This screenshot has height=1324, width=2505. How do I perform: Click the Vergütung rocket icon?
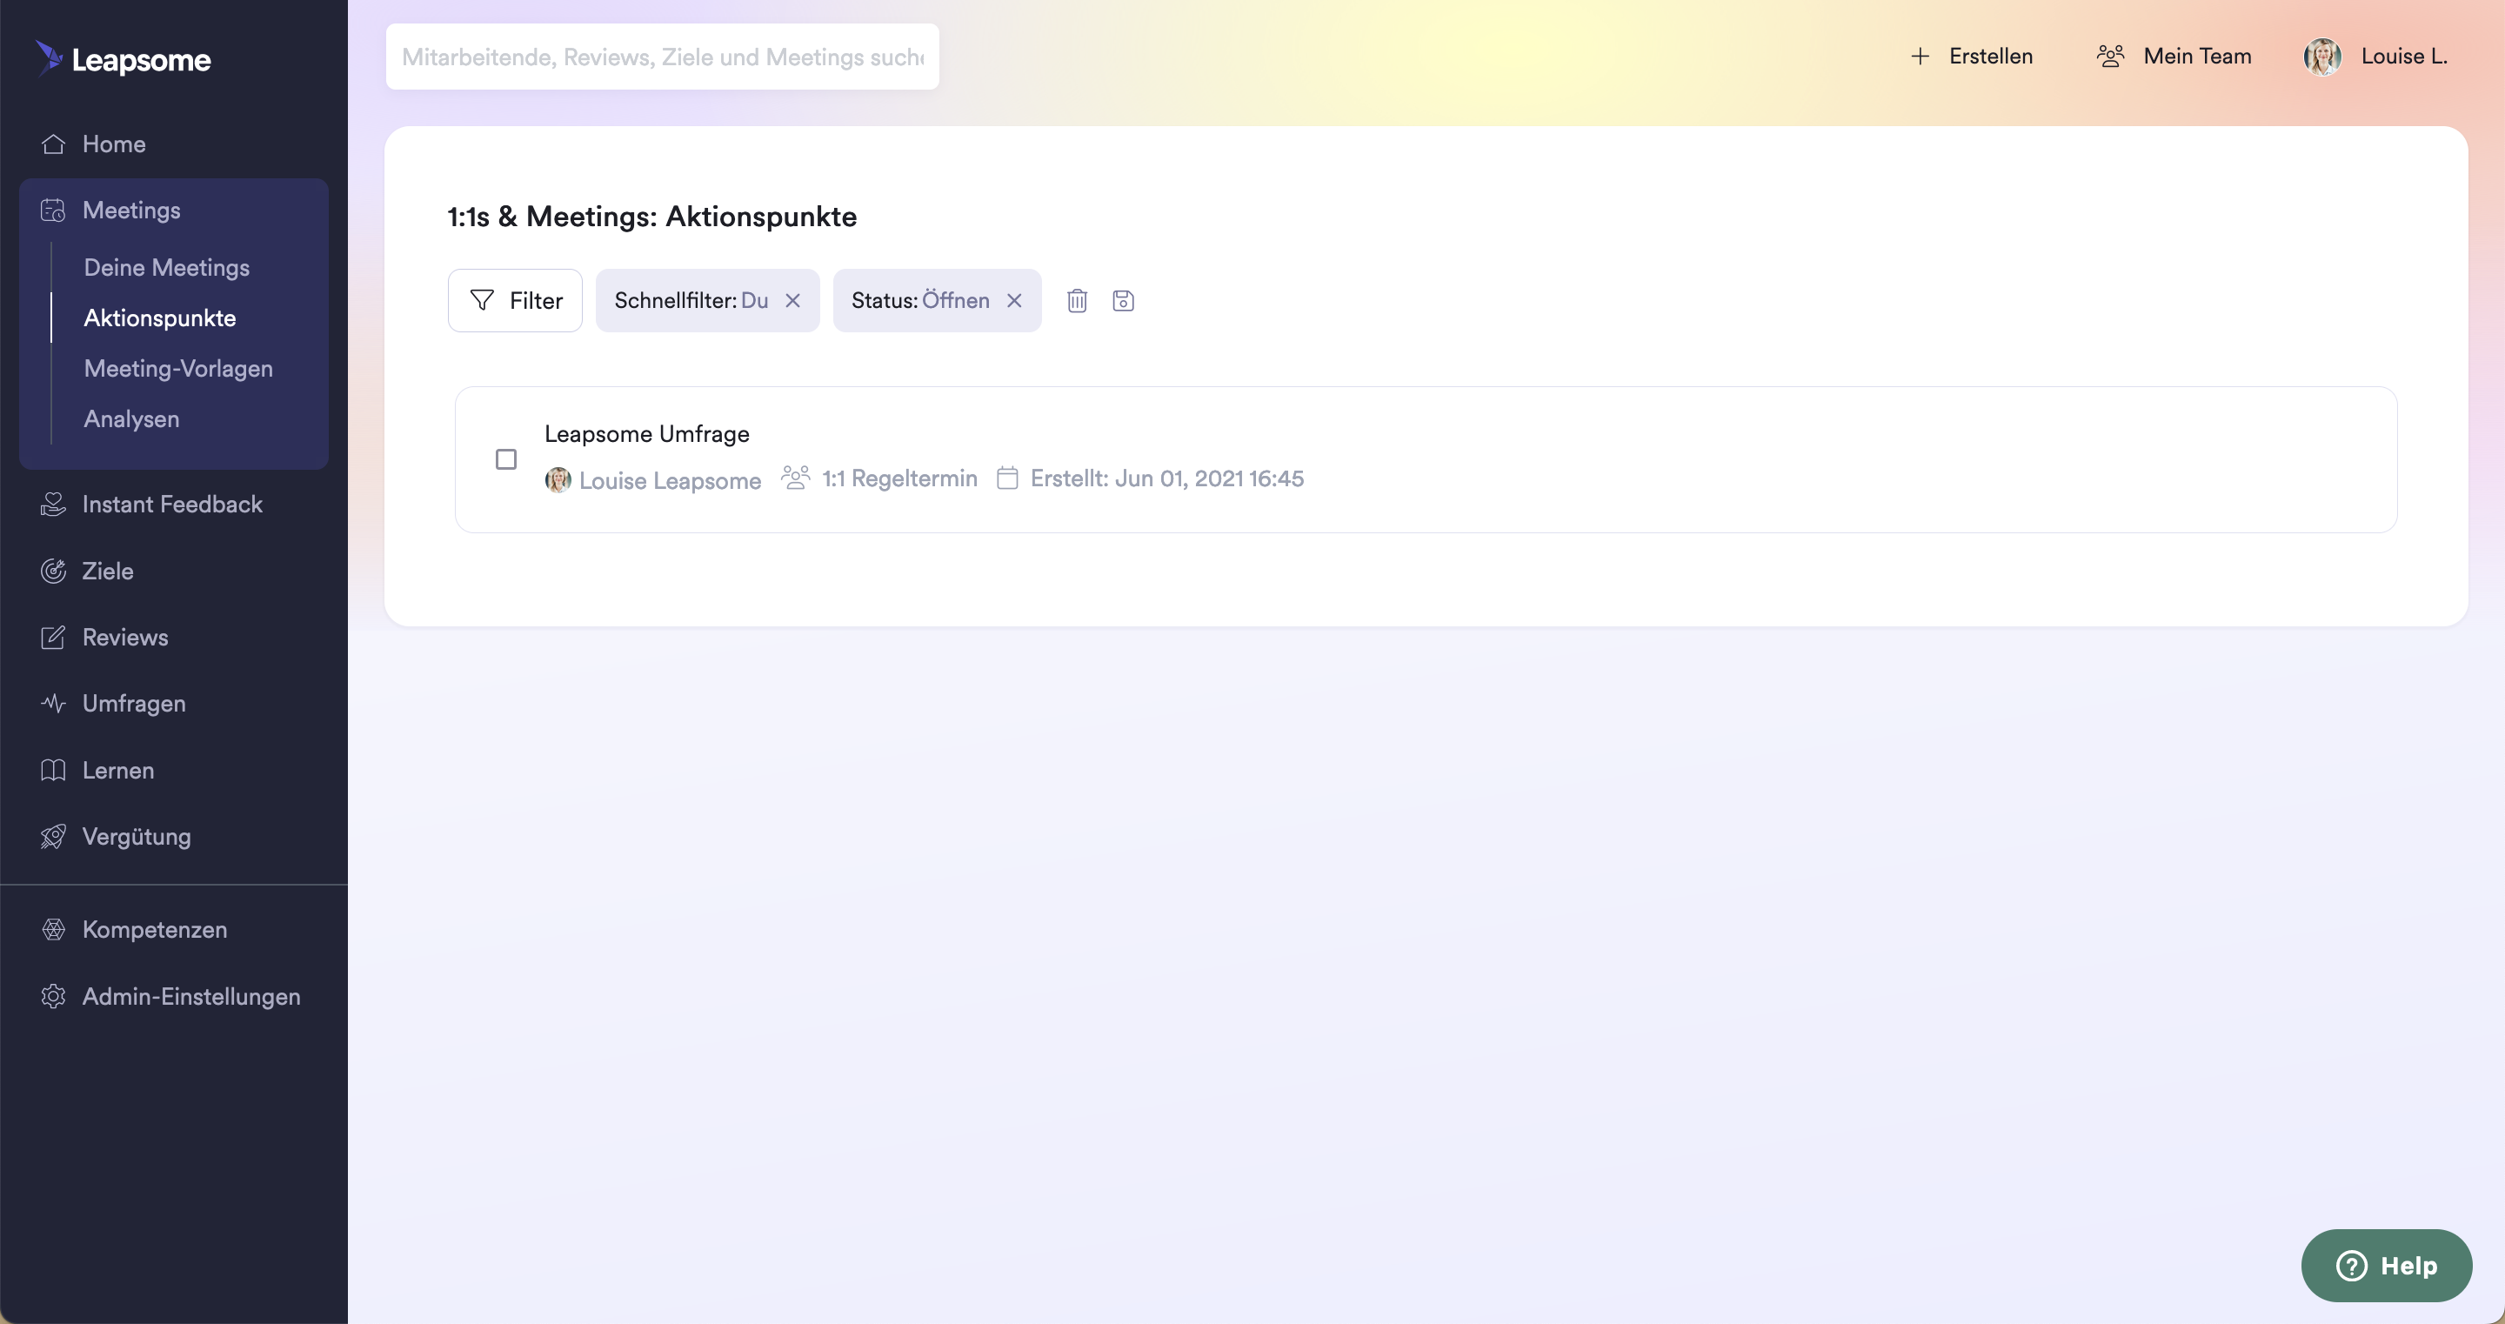tap(53, 837)
